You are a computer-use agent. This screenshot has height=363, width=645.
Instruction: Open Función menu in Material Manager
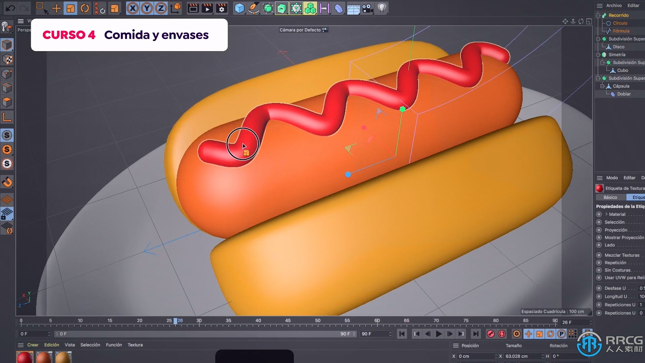[114, 345]
